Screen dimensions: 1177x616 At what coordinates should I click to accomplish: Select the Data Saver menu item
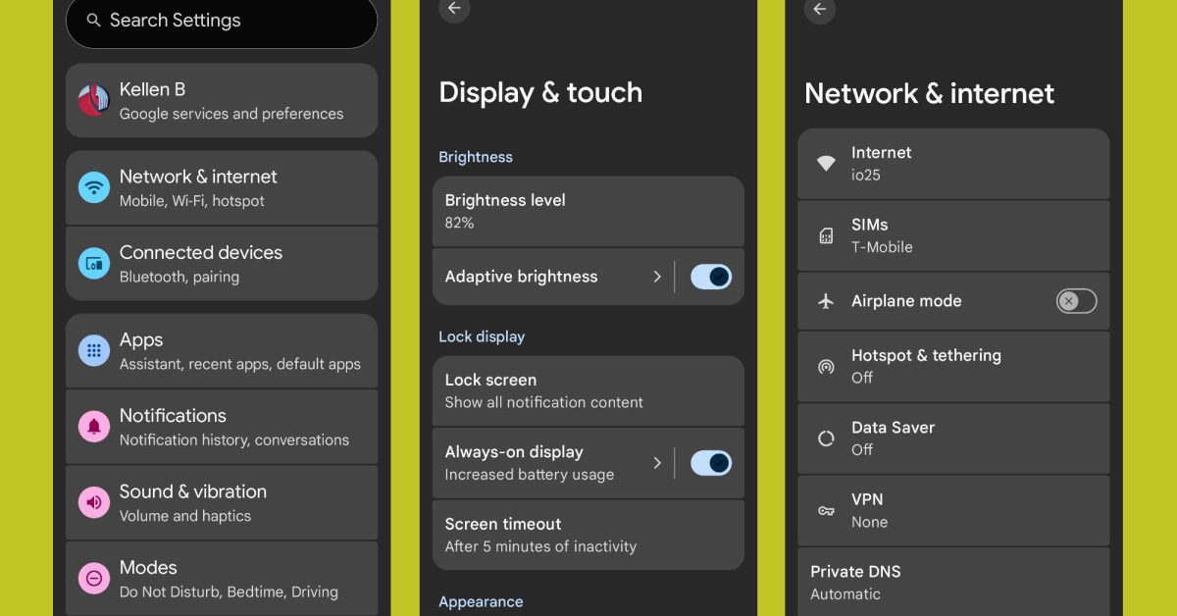pyautogui.click(x=953, y=438)
